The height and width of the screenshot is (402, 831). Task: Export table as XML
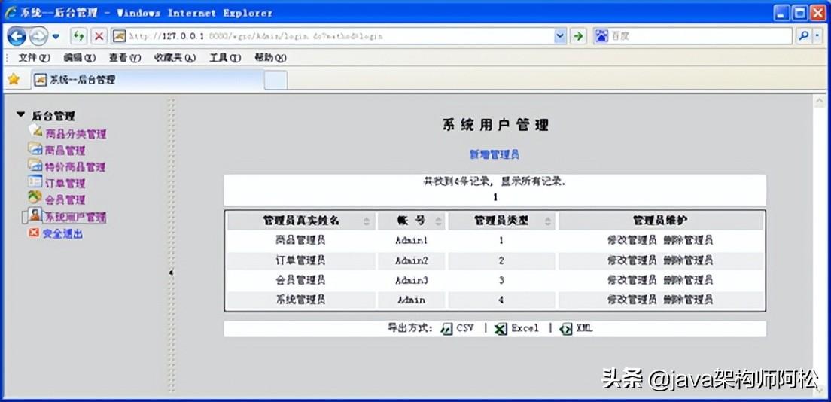point(577,329)
